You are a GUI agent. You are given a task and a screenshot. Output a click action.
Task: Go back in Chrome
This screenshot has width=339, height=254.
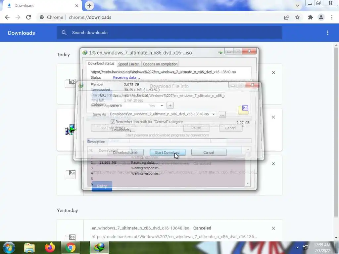point(7,17)
